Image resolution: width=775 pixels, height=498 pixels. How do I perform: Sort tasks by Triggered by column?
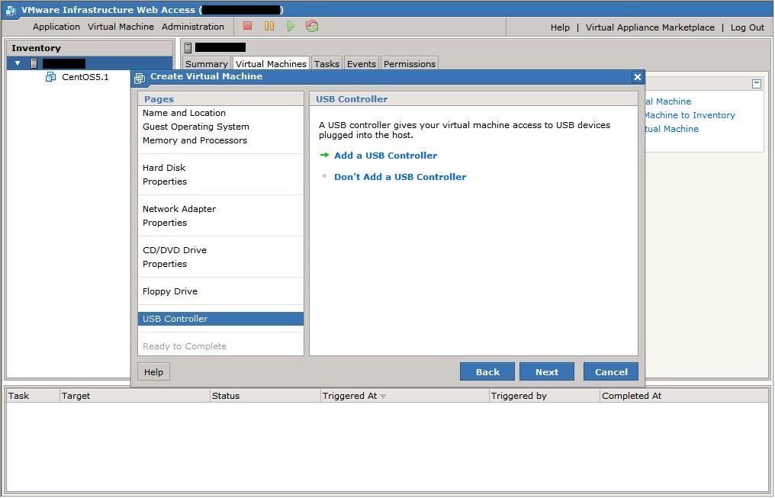coord(544,396)
